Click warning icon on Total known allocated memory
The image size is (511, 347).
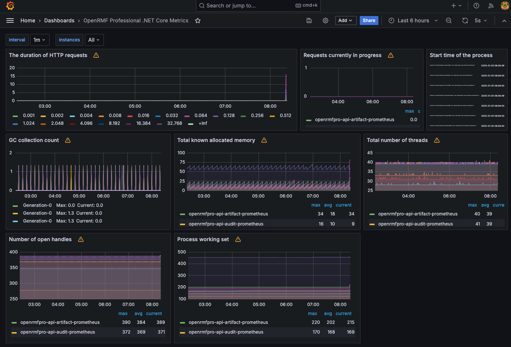tap(264, 140)
